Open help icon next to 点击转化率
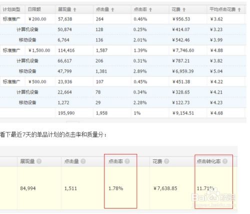The image size is (250, 214). click(225, 161)
